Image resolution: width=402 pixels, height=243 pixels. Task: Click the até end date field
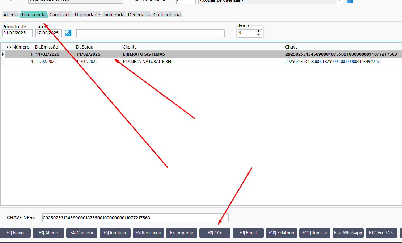[x=48, y=33]
